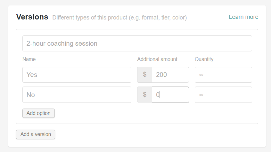Click the Versions section heading
This screenshot has height=152, width=271.
pos(32,17)
